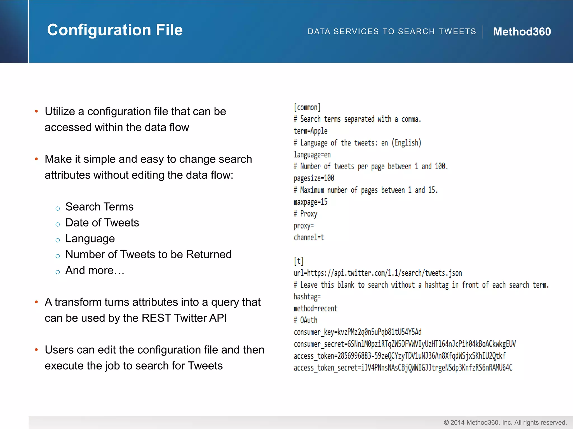Click the '[common]' section header line
The image size is (573, 429).
[x=307, y=107]
